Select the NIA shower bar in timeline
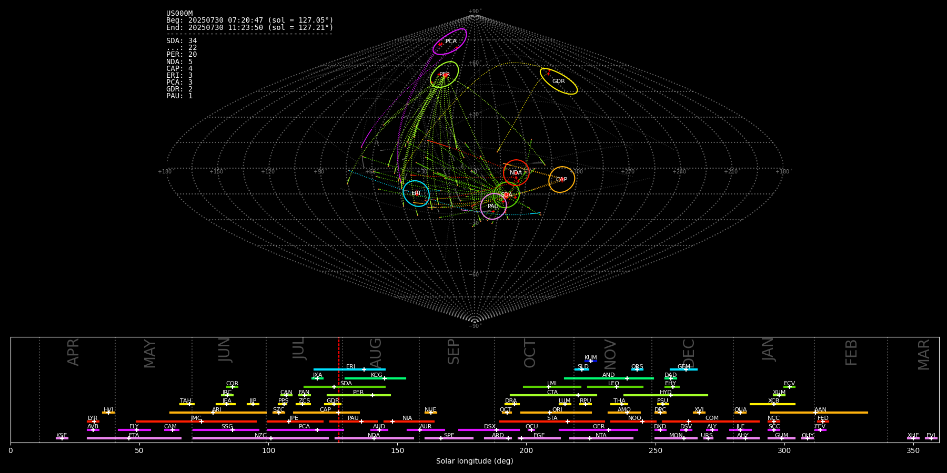 pos(409,421)
